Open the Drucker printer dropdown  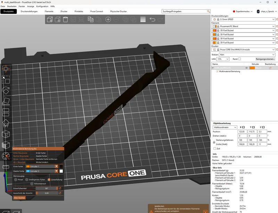click(244, 50)
